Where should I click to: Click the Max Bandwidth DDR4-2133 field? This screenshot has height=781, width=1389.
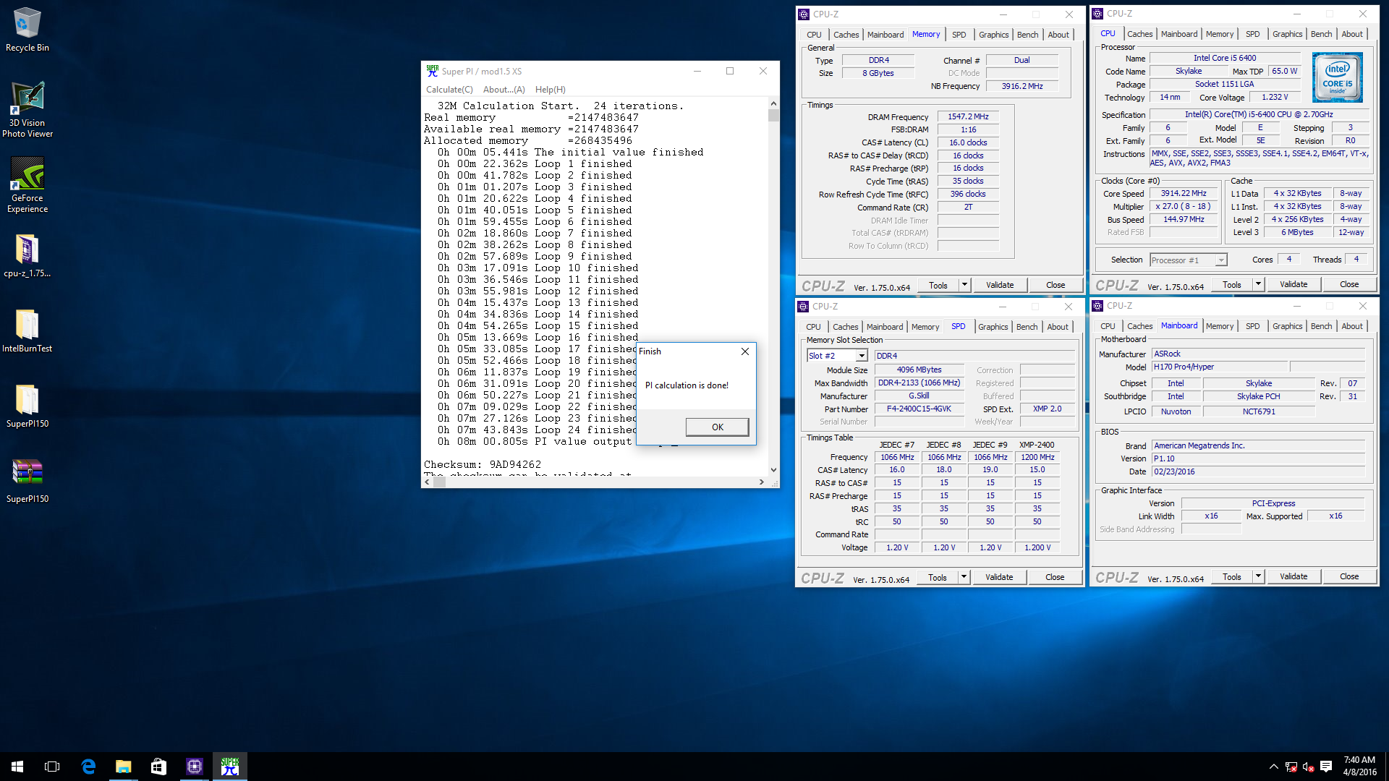(x=919, y=383)
